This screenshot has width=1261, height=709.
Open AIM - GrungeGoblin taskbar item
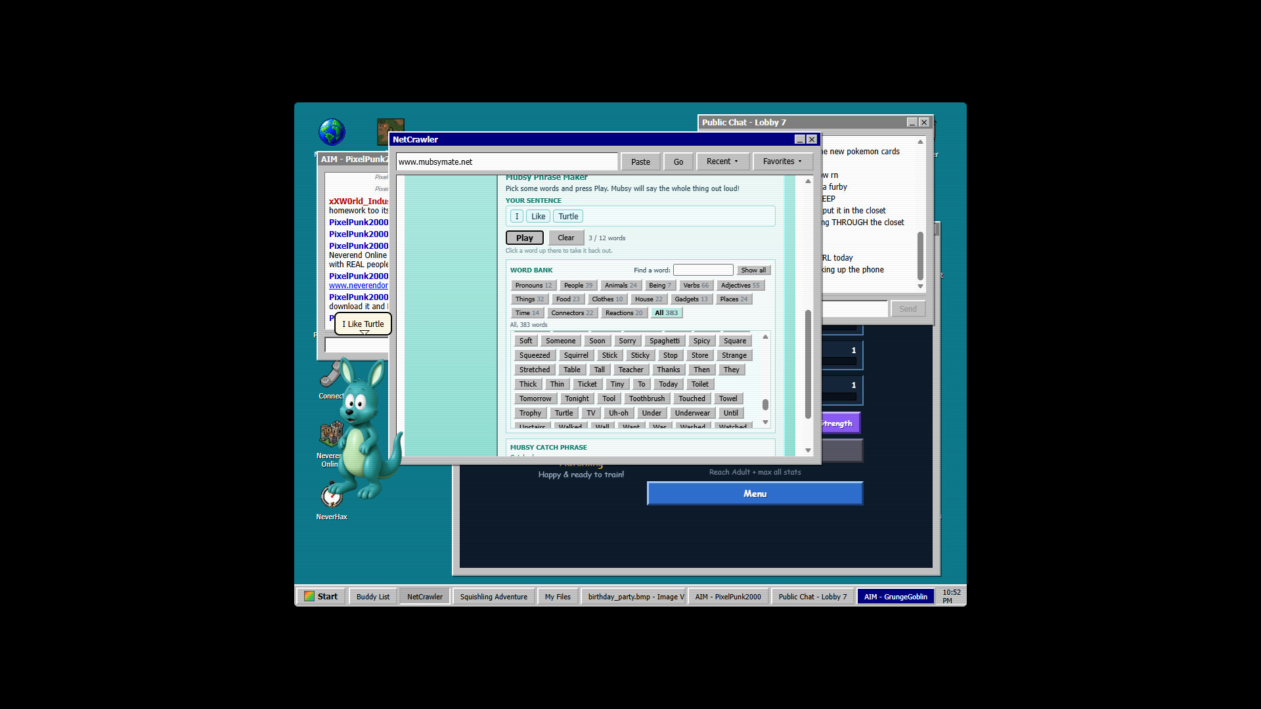coord(895,596)
